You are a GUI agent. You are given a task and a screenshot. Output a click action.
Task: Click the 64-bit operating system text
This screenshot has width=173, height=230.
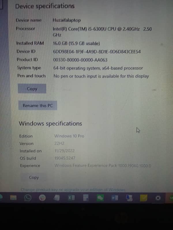coord(98,68)
